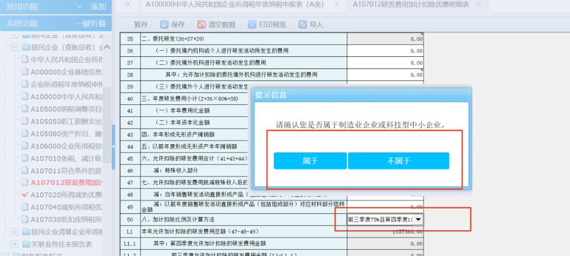Click row number 40 cell
This screenshot has height=256, width=570.
(130, 99)
